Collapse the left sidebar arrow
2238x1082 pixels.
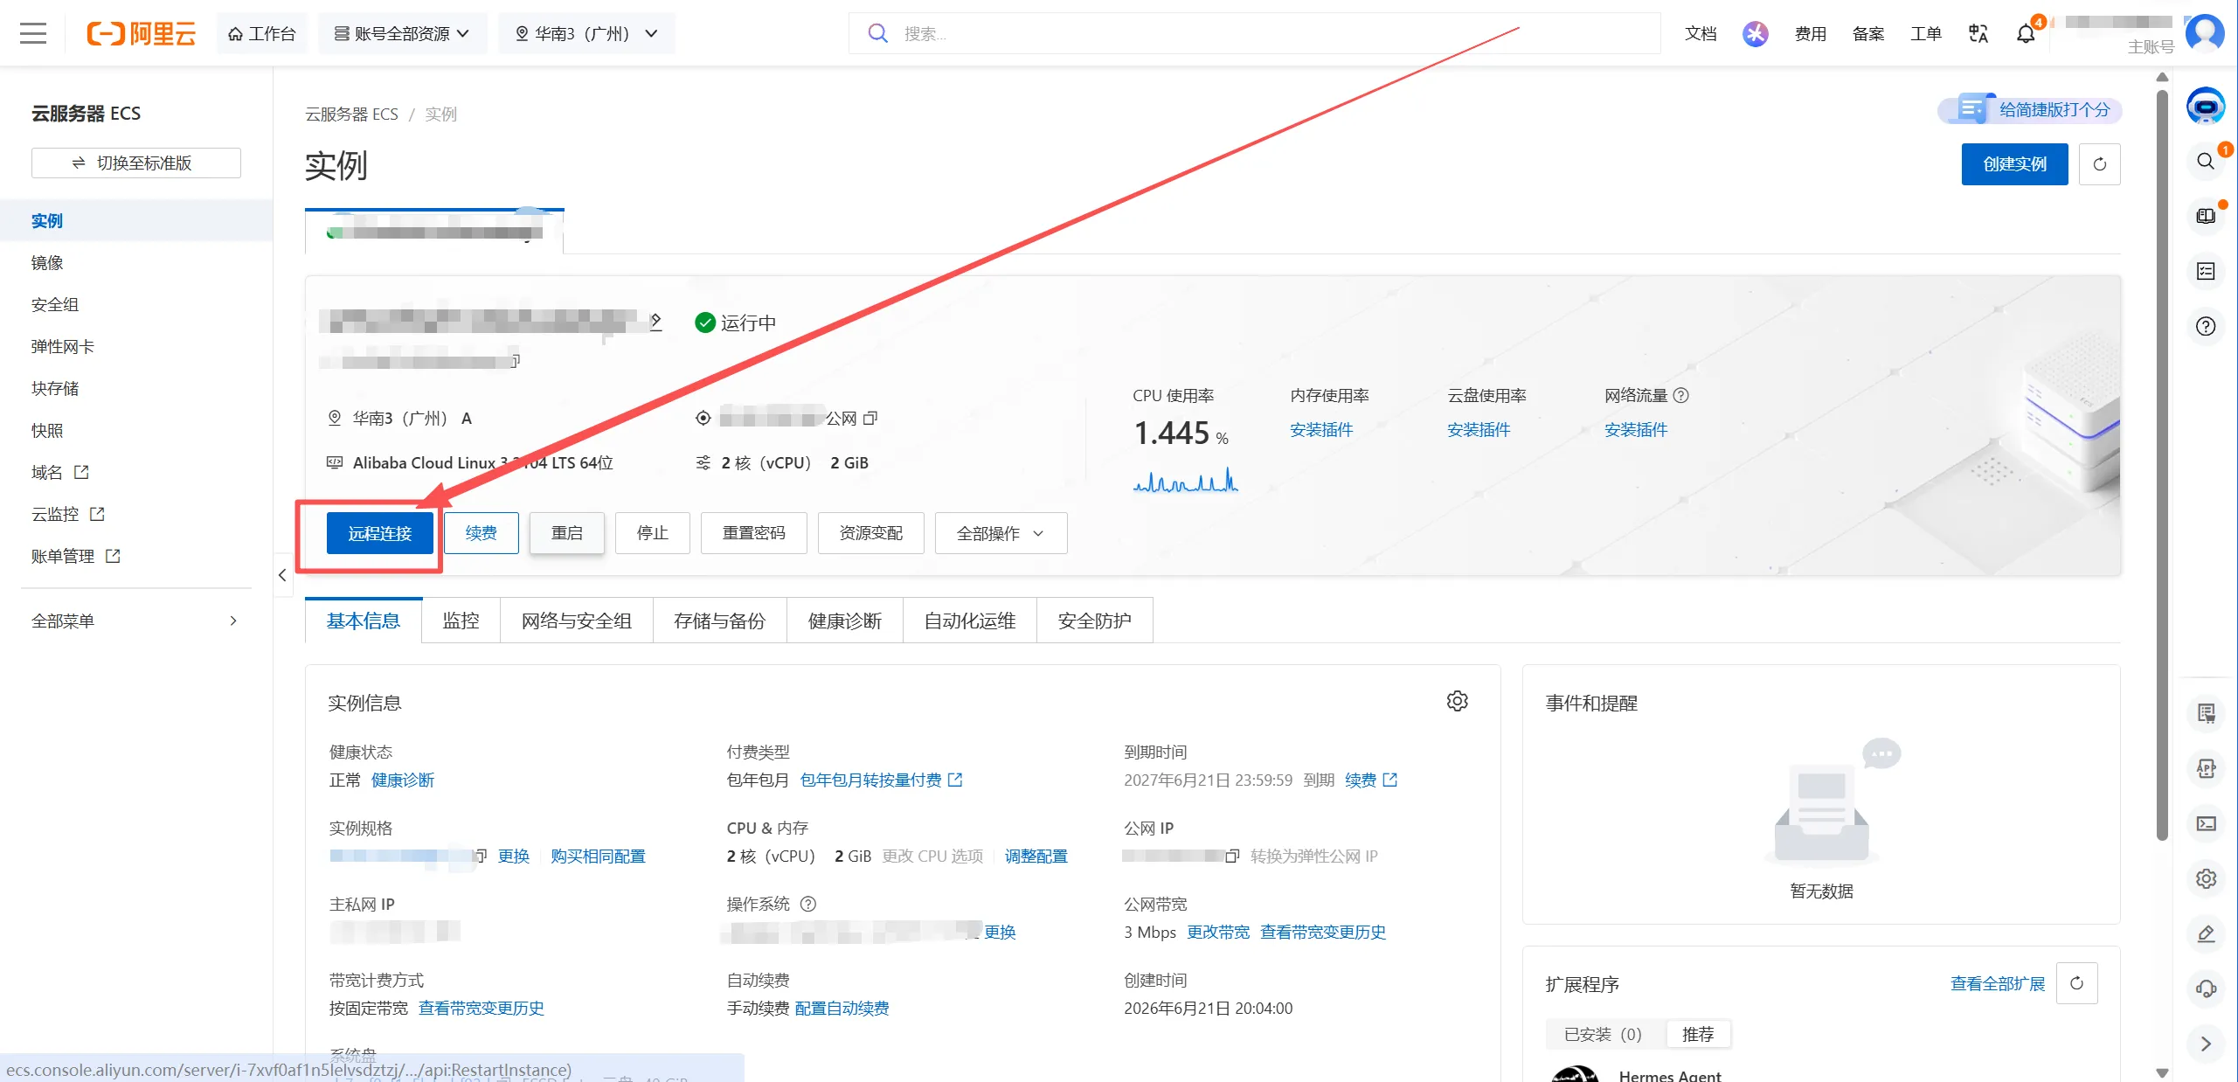click(x=282, y=575)
